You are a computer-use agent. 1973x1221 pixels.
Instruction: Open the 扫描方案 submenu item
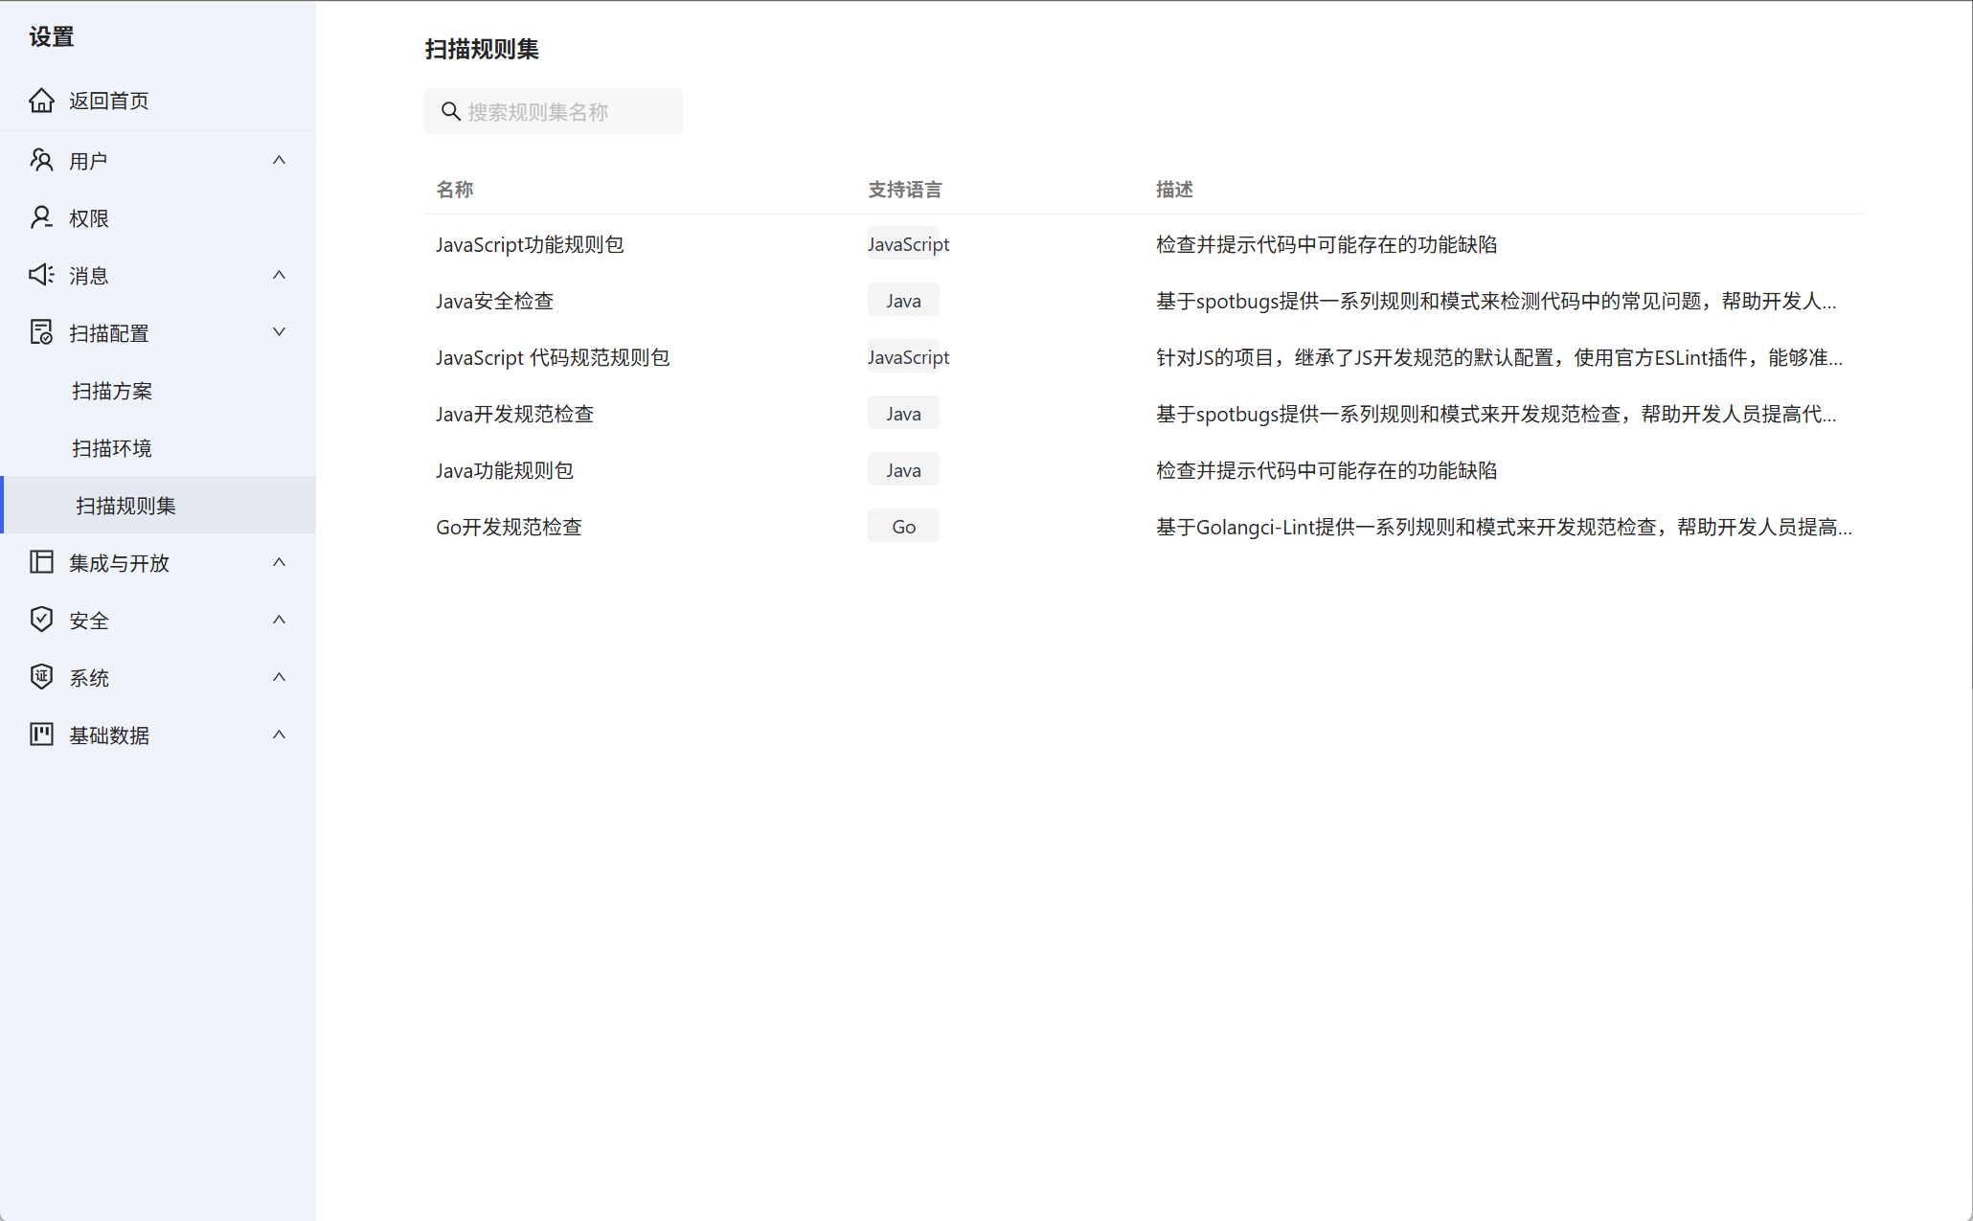coord(112,391)
